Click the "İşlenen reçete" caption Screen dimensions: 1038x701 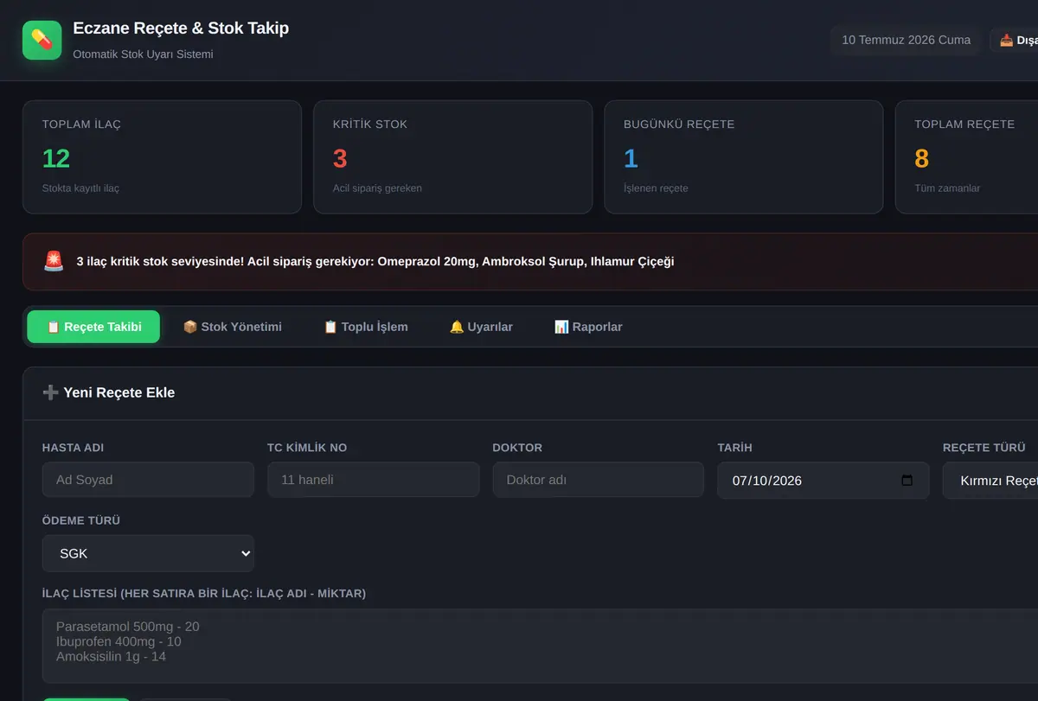point(656,188)
